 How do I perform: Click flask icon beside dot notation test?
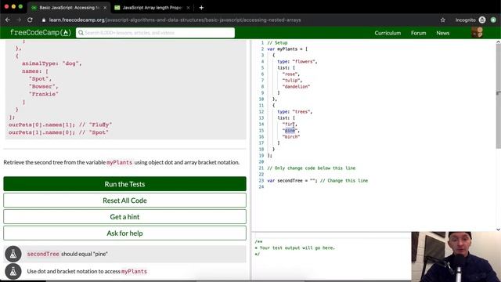[x=13, y=272]
